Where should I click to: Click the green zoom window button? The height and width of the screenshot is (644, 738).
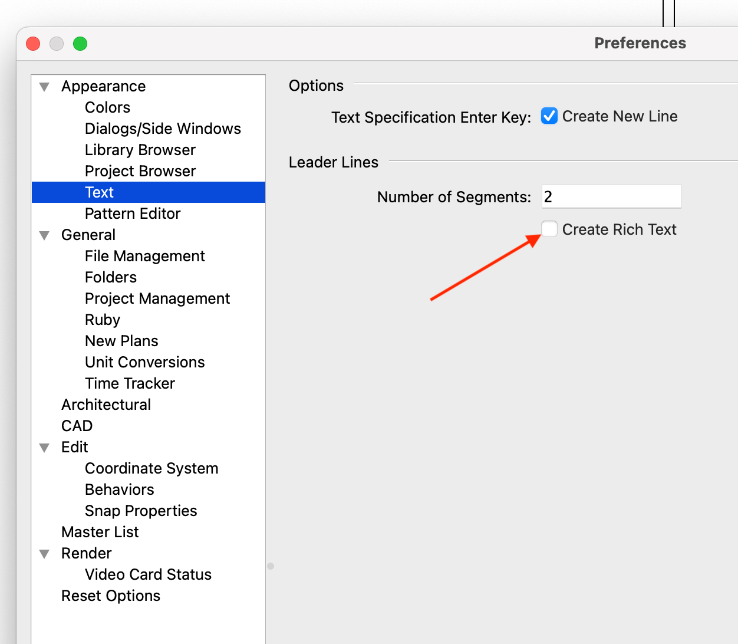[x=80, y=44]
